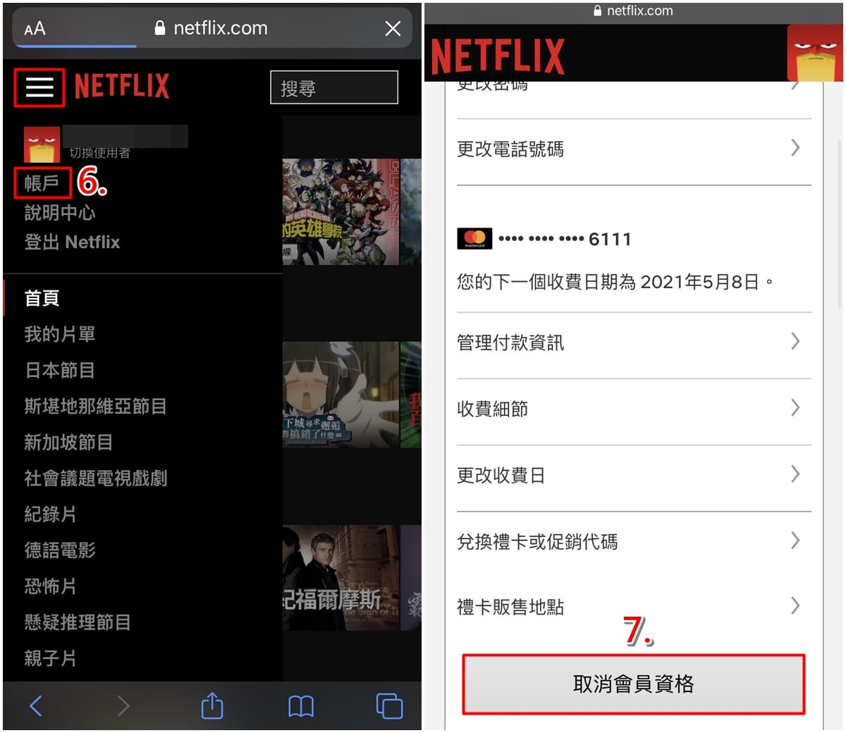
Task: Tap the Netflix logo in right screen
Action: coord(497,56)
